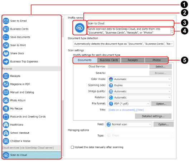Image resolution: width=189 pixels, height=162 pixels.
Task: Open File format Option... button
Action: pos(161,104)
